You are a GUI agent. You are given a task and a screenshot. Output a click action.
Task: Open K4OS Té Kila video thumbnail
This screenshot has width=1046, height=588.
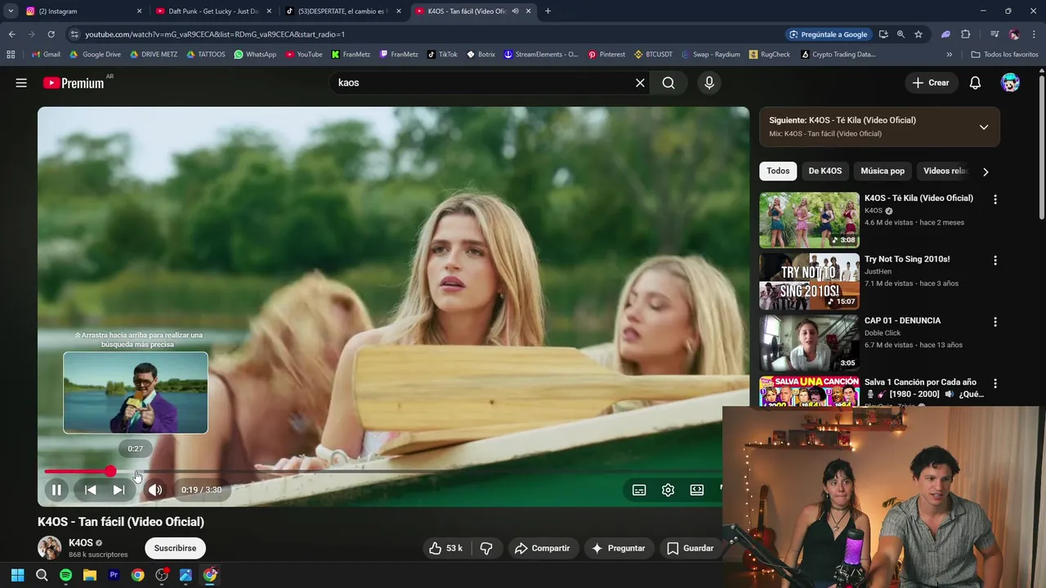click(809, 220)
